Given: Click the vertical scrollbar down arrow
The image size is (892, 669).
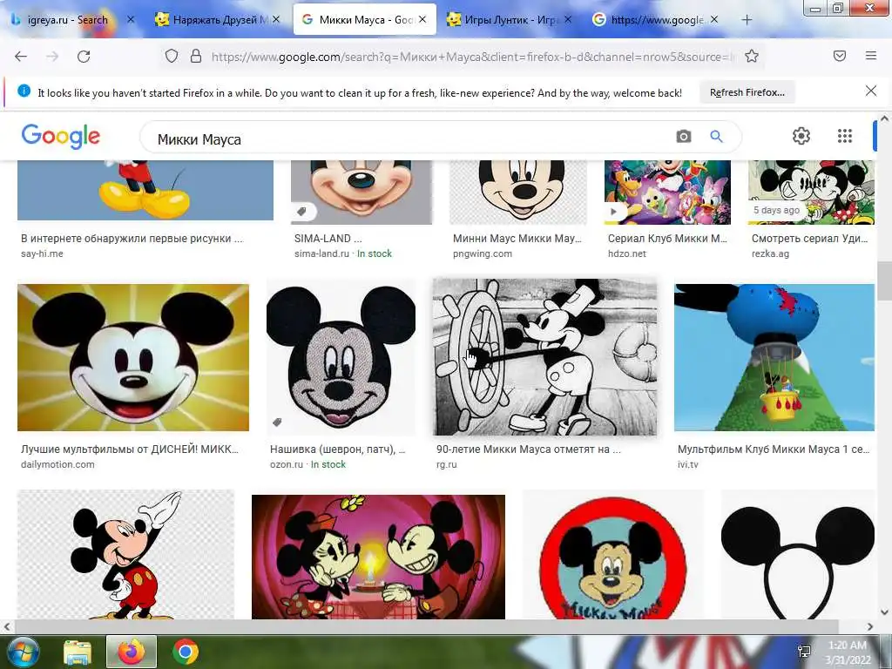Looking at the screenshot, I should 884,612.
